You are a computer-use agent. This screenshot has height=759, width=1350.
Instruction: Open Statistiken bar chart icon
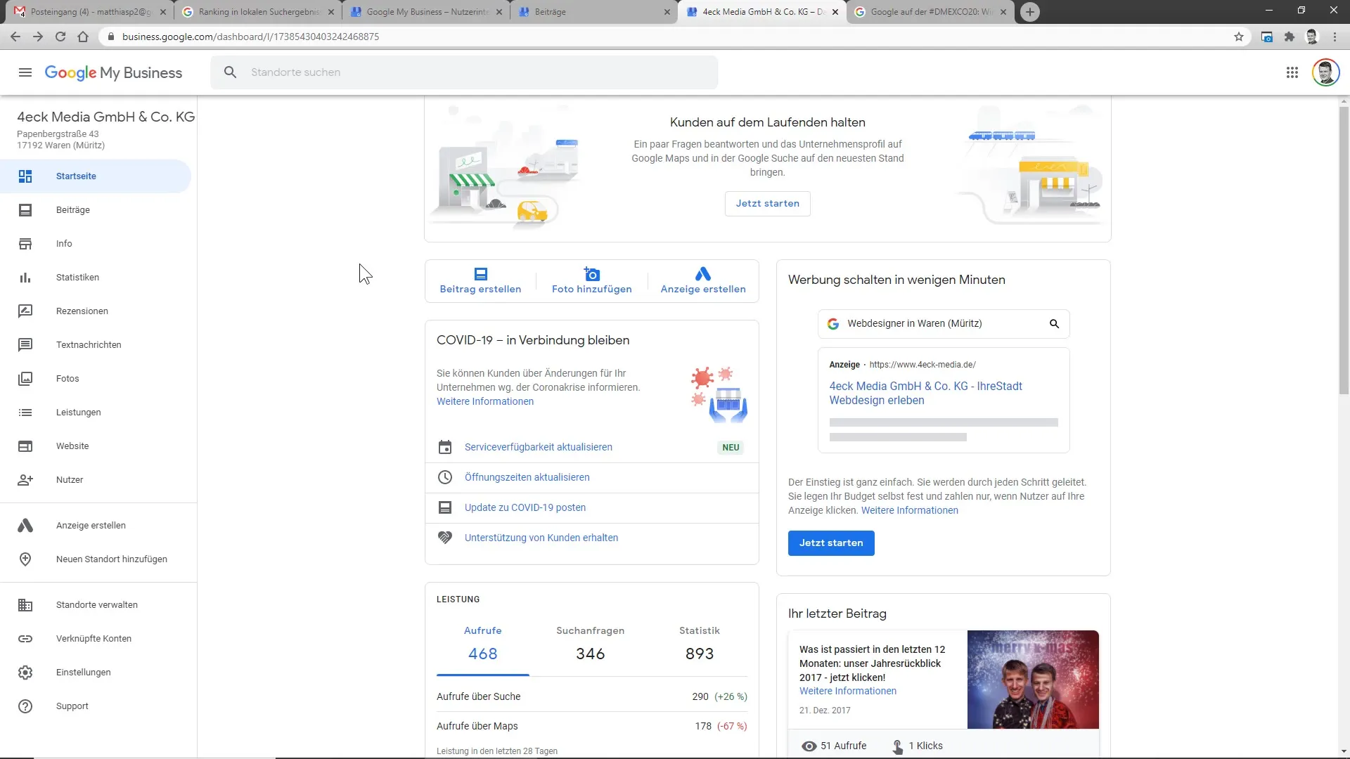(25, 278)
